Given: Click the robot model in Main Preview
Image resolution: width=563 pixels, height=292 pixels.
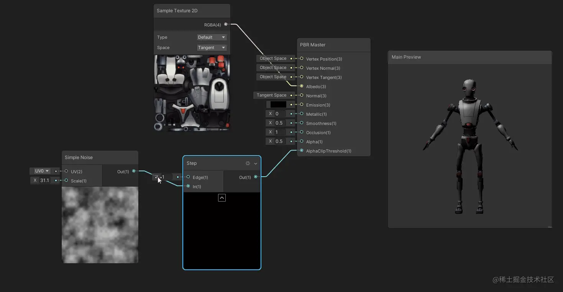Looking at the screenshot, I should (470, 146).
